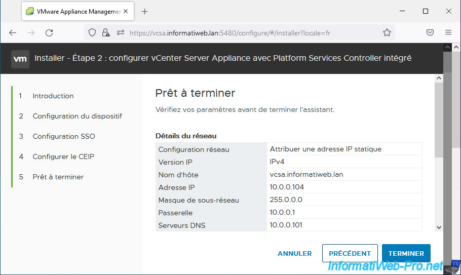Click the address bar URL
Image resolution: width=461 pixels, height=275 pixels.
230,33
